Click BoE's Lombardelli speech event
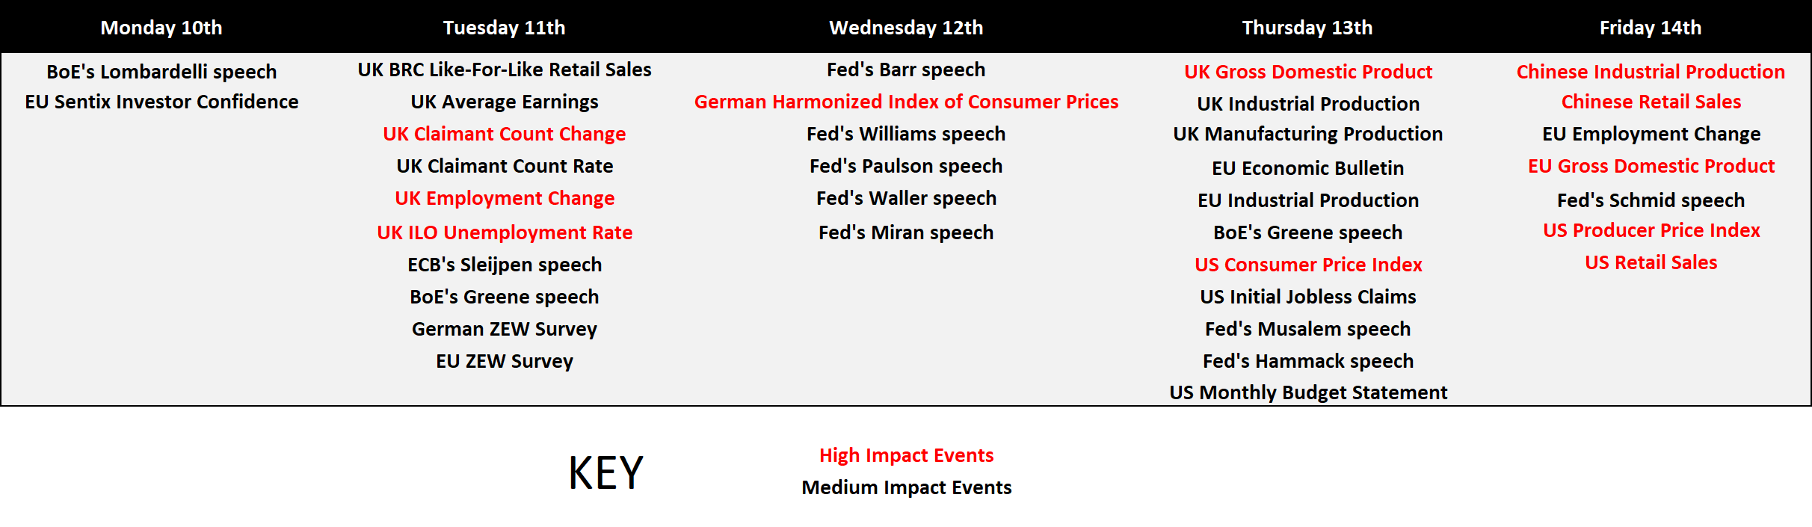Image resolution: width=1812 pixels, height=527 pixels. pos(161,72)
